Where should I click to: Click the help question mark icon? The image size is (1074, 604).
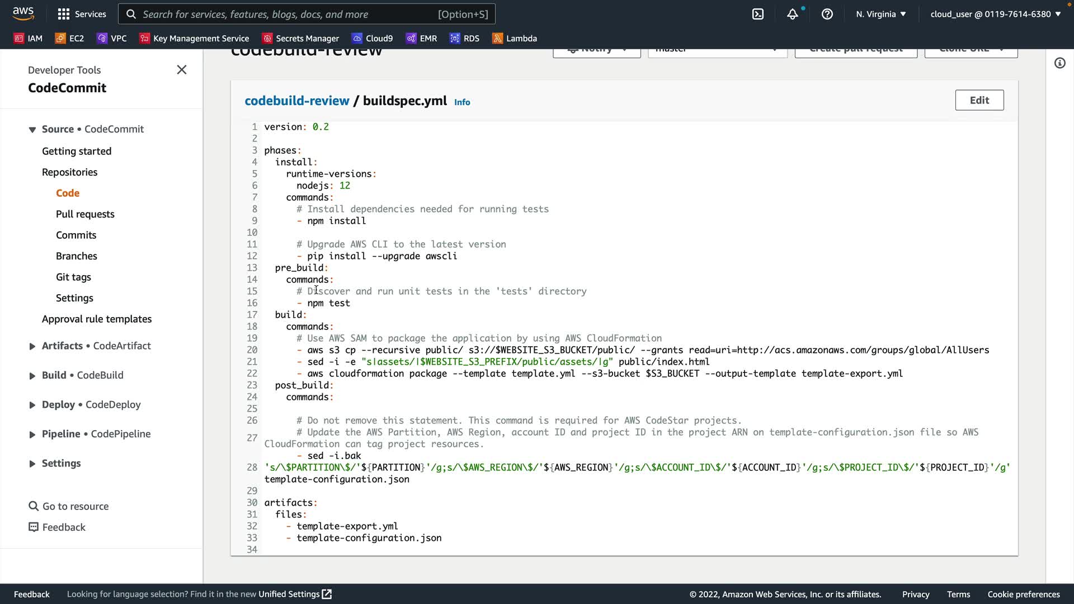pos(827,14)
